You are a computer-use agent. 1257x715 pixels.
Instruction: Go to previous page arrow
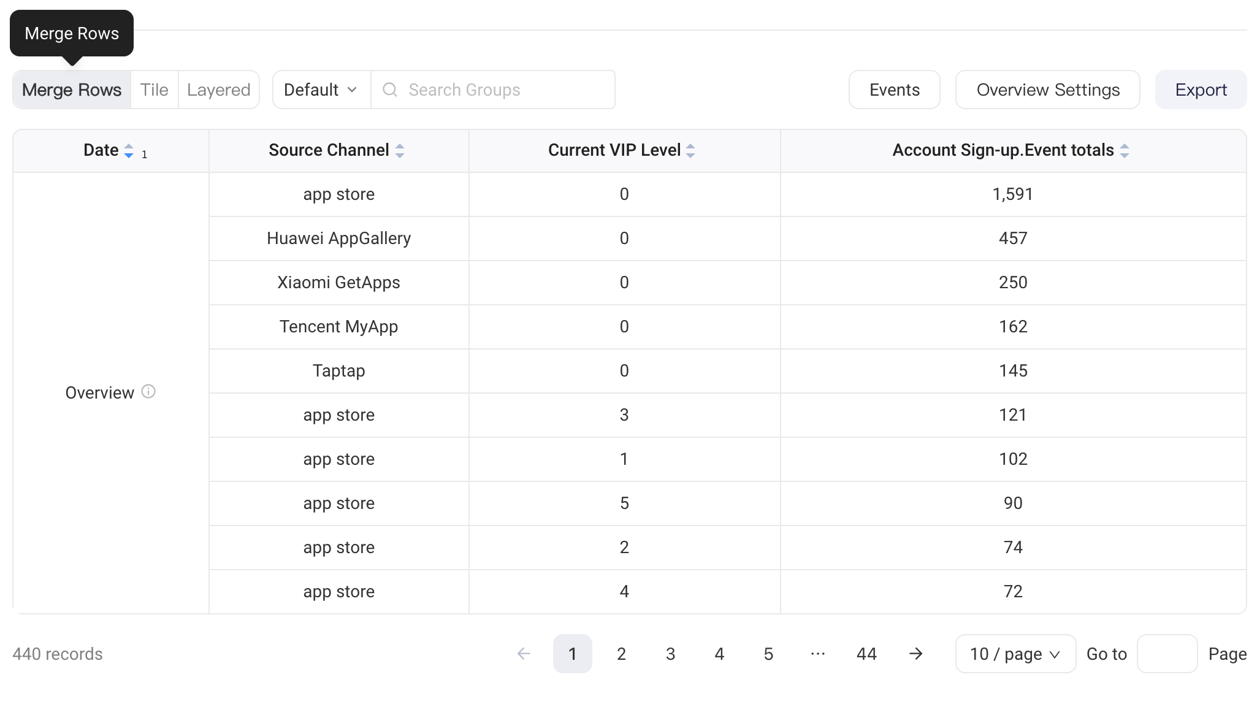click(524, 654)
